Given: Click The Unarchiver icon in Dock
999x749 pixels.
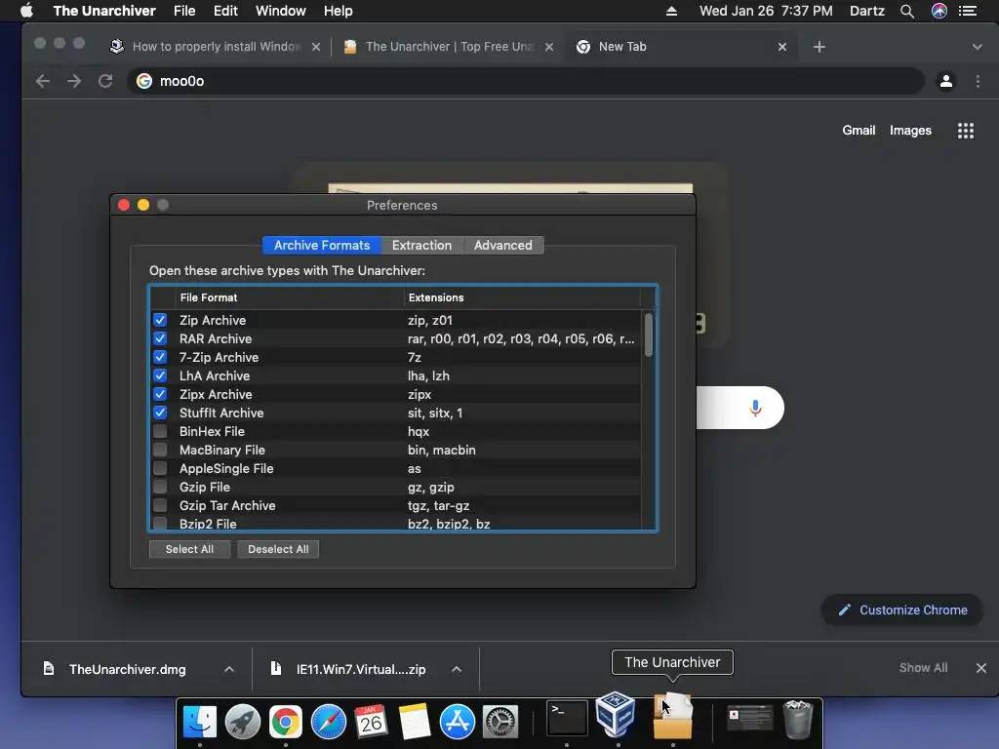Looking at the screenshot, I should 673,716.
